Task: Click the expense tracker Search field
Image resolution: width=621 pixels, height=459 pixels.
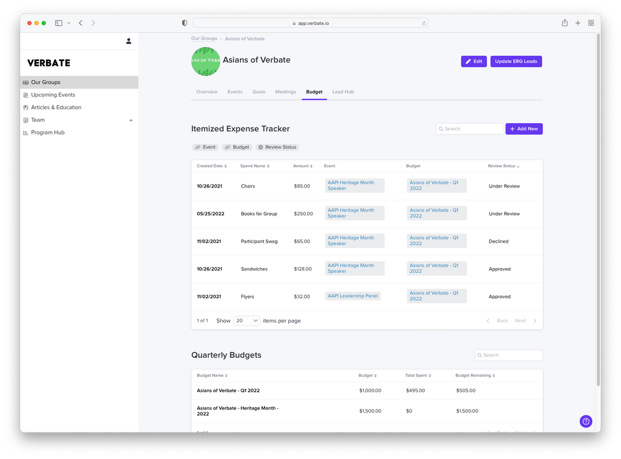Action: [x=469, y=128]
